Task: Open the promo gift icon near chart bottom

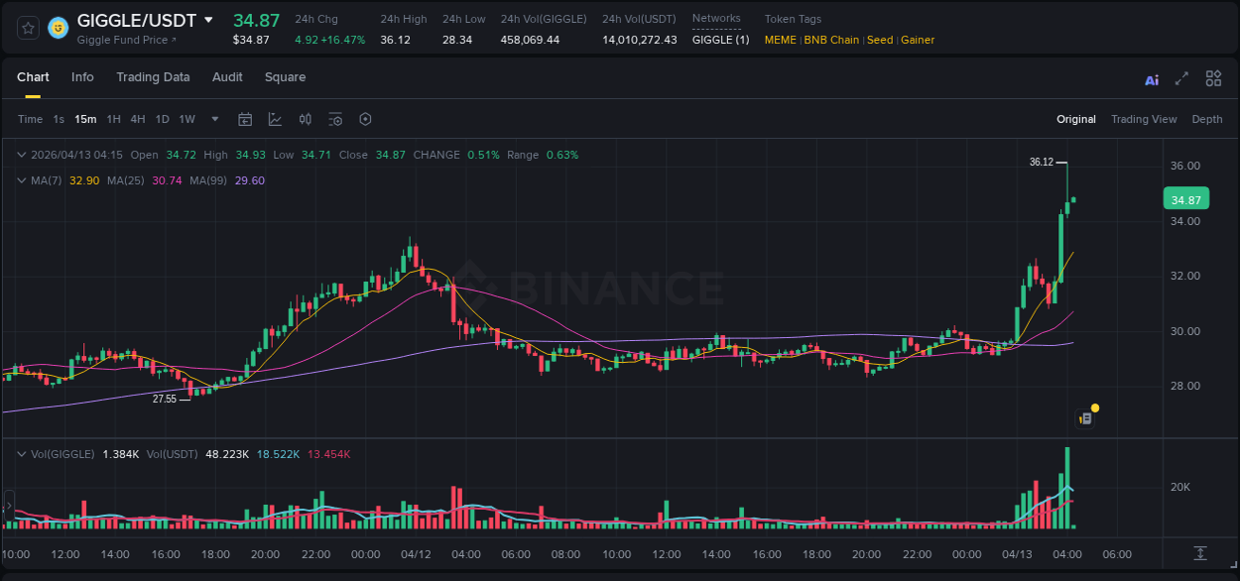Action: (x=1084, y=416)
